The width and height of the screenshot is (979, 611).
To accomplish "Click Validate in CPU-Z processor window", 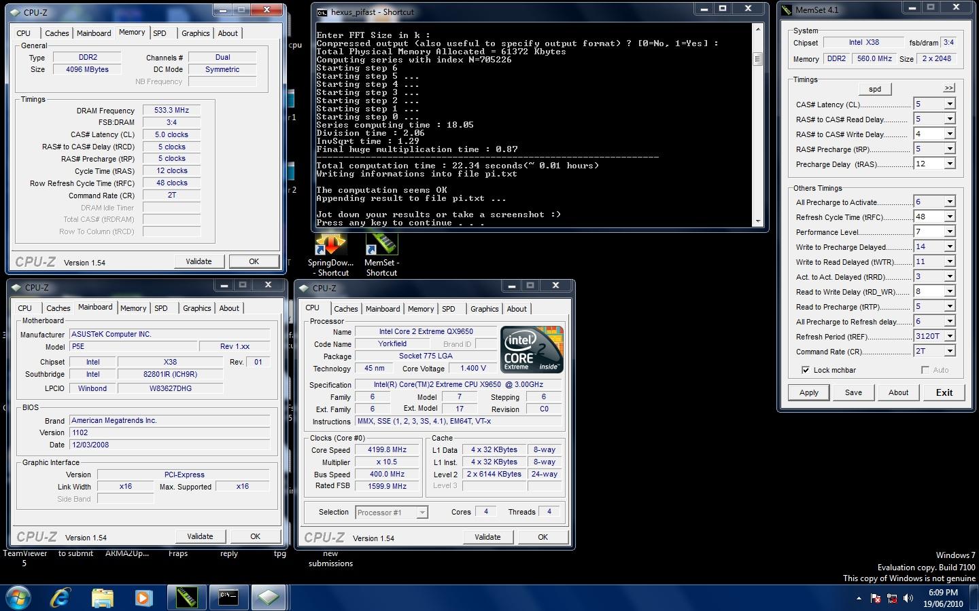I will [x=487, y=537].
